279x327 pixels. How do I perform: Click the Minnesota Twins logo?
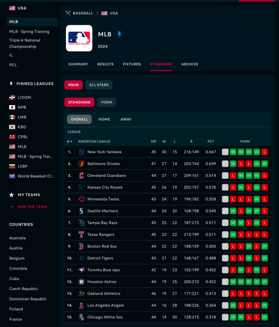pyautogui.click(x=81, y=199)
